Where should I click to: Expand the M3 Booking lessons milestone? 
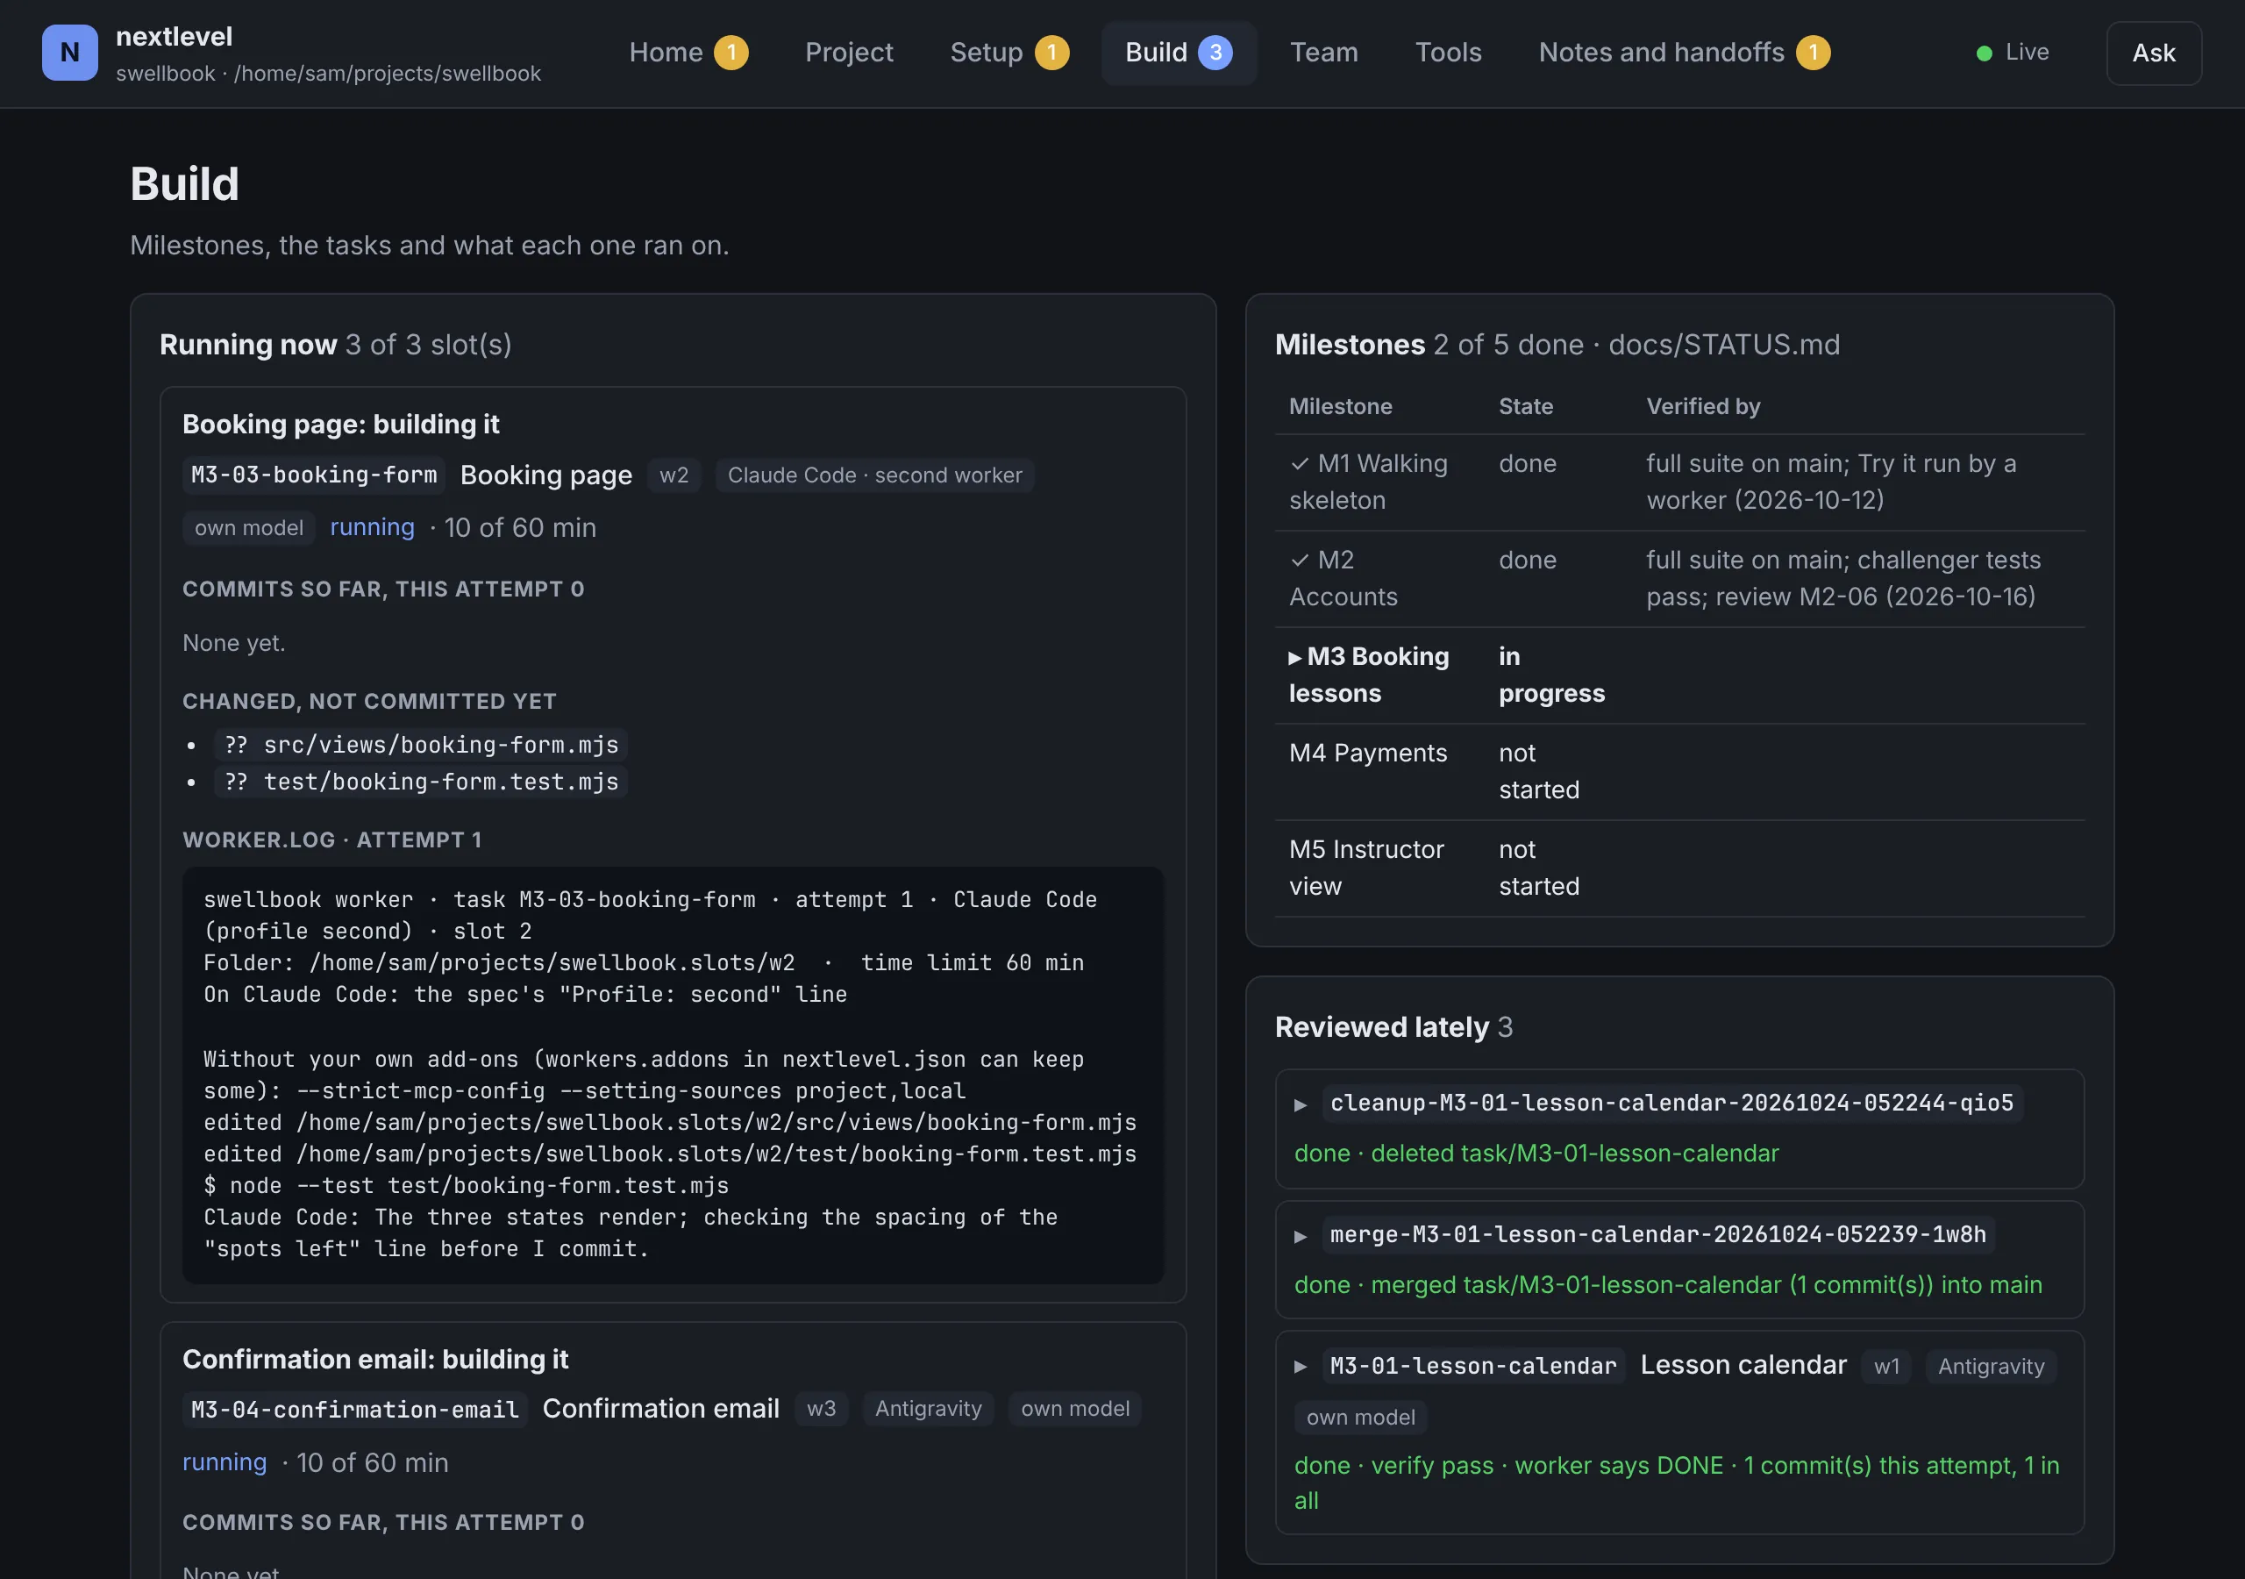(1294, 657)
